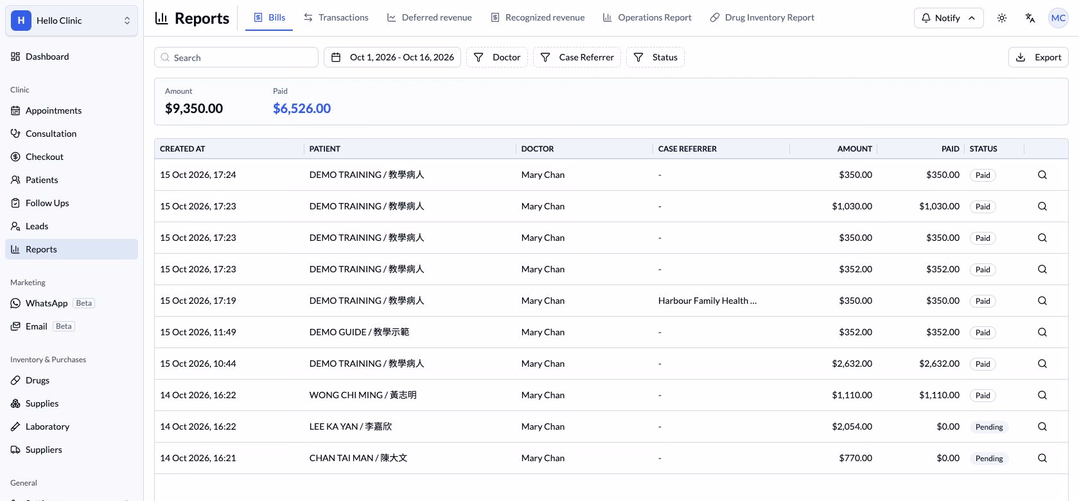Open the Notify dropdown
This screenshot has width=1079, height=501.
point(949,18)
